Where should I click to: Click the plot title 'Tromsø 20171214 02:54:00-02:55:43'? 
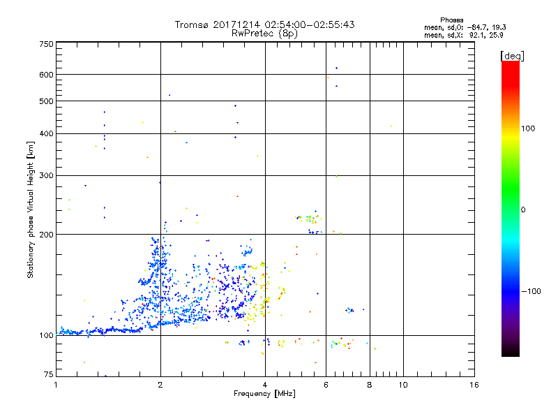coord(264,24)
